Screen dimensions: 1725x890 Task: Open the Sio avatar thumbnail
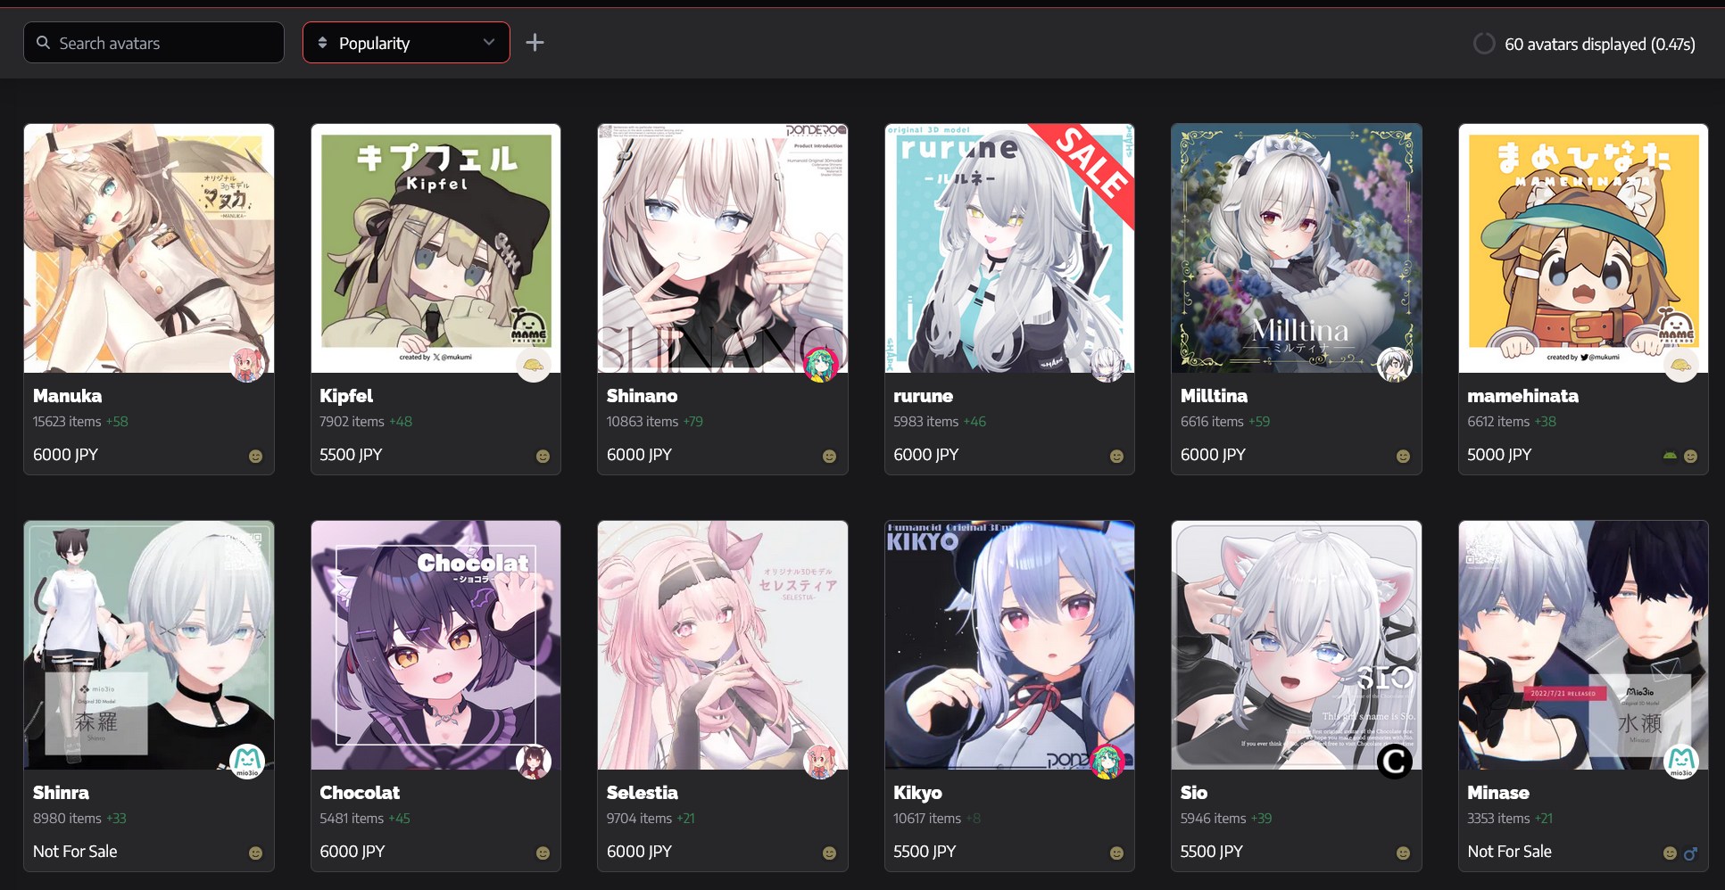tap(1297, 645)
